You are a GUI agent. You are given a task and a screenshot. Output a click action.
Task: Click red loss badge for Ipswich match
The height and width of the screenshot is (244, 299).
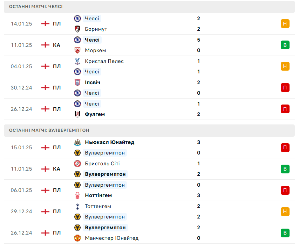click(285, 88)
